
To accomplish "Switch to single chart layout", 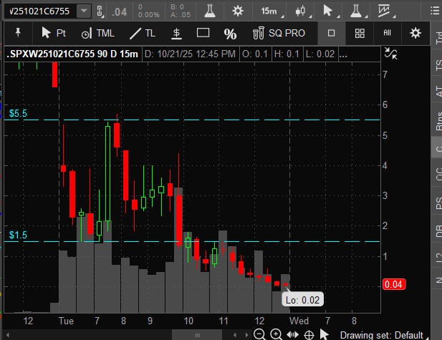I will (x=332, y=33).
